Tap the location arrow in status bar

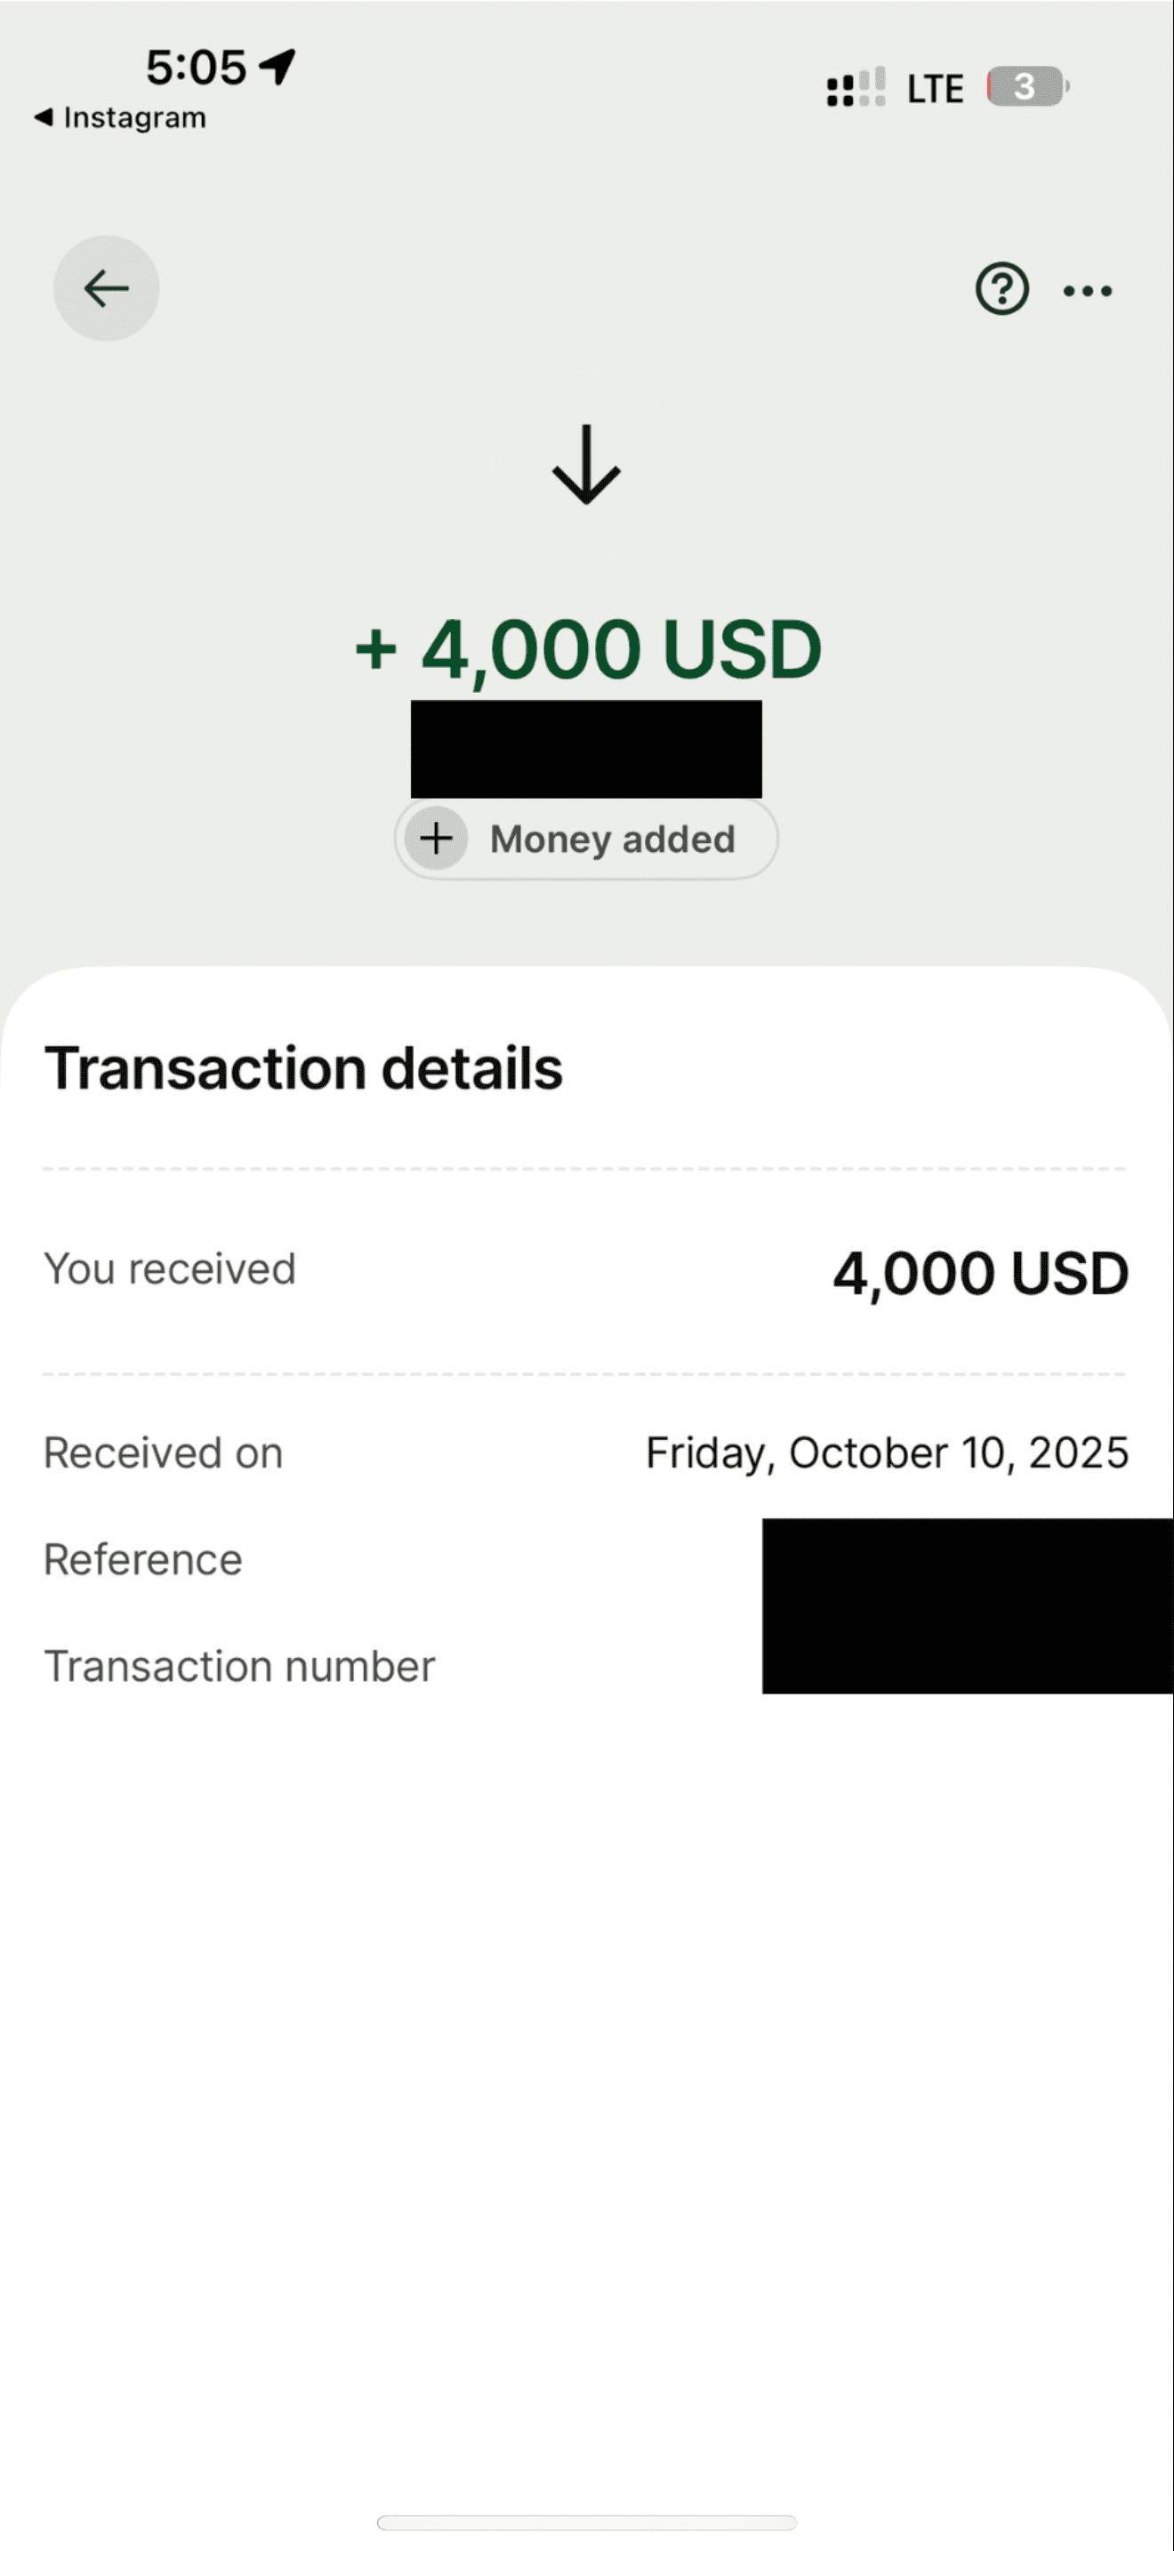pyautogui.click(x=277, y=67)
